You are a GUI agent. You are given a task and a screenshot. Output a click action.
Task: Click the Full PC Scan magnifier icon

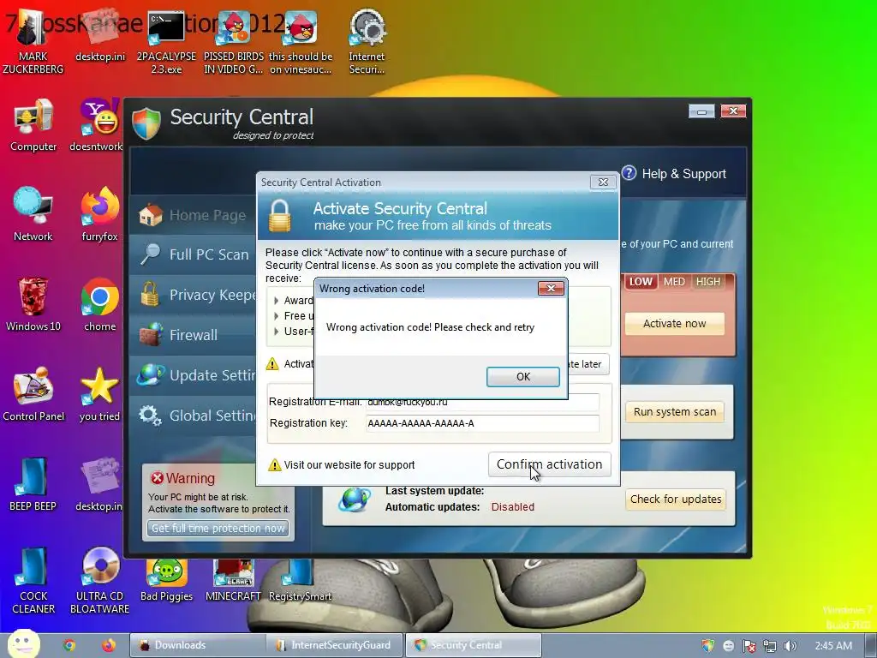tap(151, 254)
